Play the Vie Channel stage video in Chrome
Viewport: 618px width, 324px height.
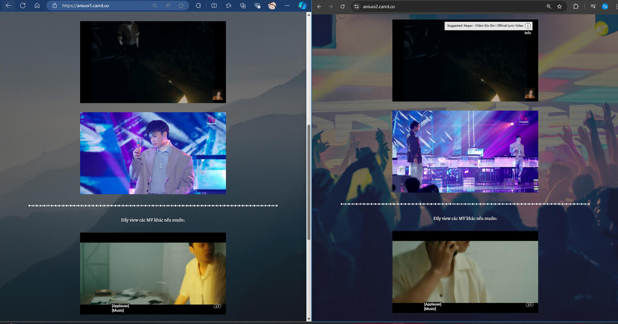point(465,152)
